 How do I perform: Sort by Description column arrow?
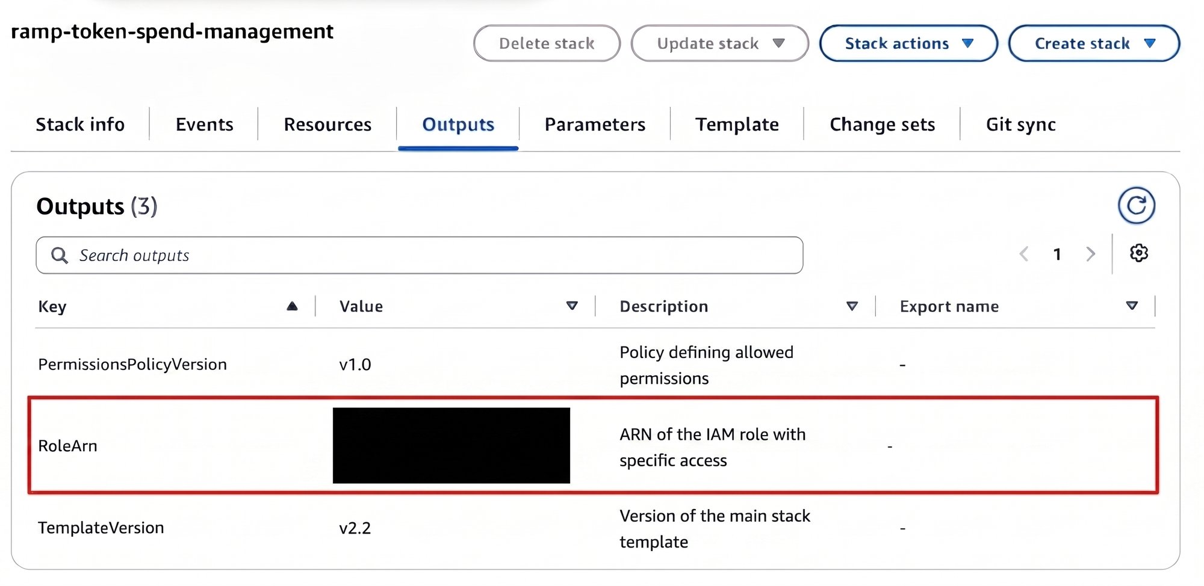tap(852, 306)
